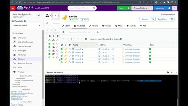Open the clusters list page number dropdown

[56, 30]
